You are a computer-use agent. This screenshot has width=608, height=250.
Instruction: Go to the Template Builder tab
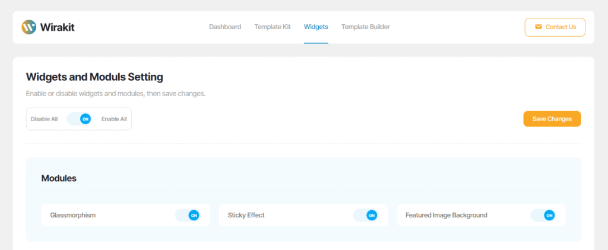point(366,27)
